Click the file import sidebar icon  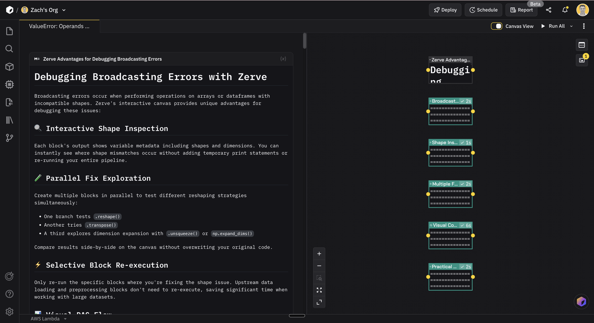pyautogui.click(x=9, y=102)
